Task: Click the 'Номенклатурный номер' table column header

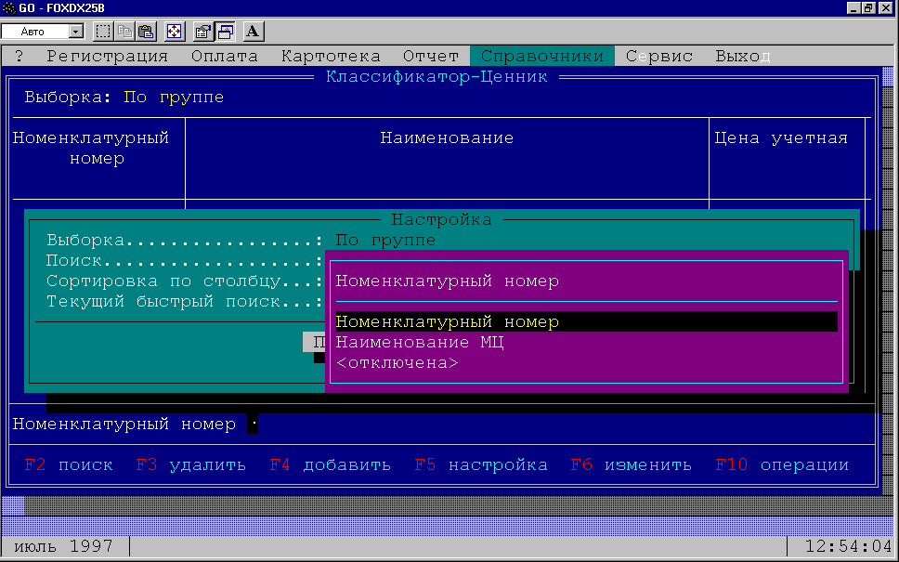Action: click(91, 148)
